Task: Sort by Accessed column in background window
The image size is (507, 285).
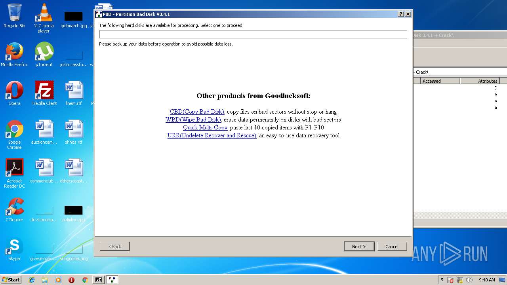Action: pyautogui.click(x=440, y=81)
